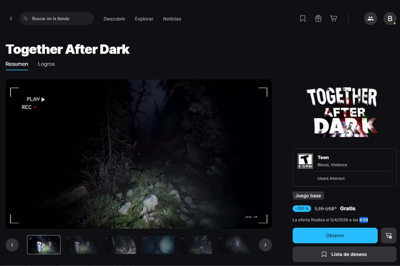Select the first screenshot thumbnail
Viewport: 400px width, 266px height.
pos(44,245)
